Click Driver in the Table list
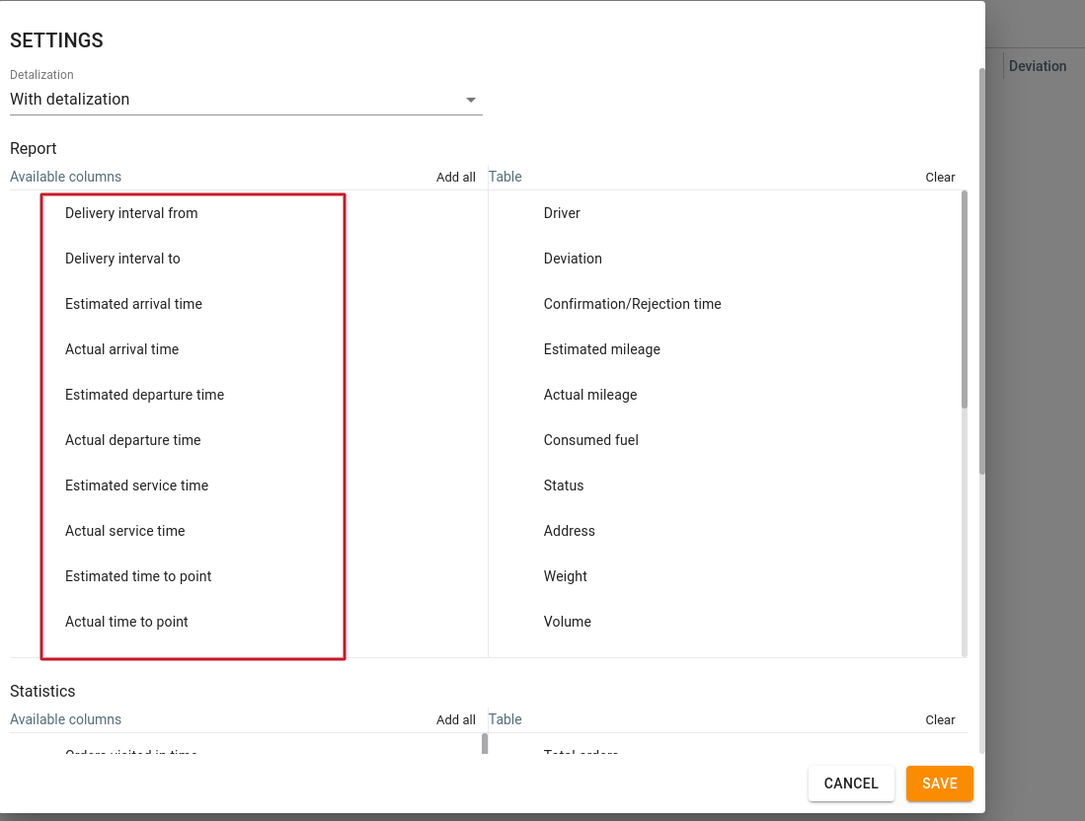 [x=562, y=213]
